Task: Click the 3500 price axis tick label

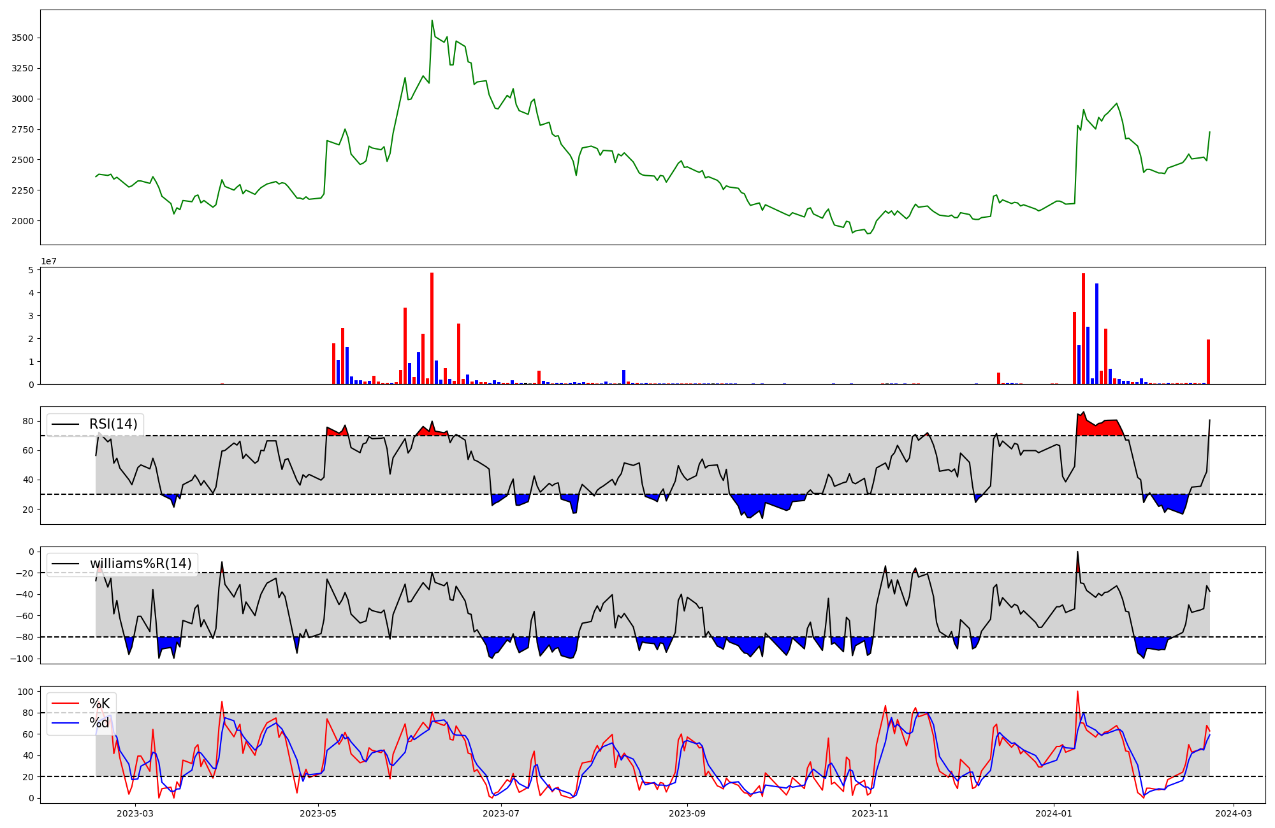Action: pos(22,38)
